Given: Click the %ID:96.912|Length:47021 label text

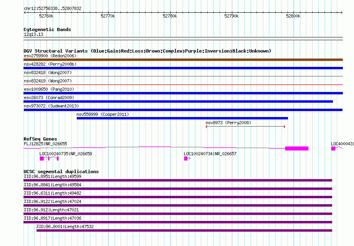Looking at the screenshot, I should [51, 210].
